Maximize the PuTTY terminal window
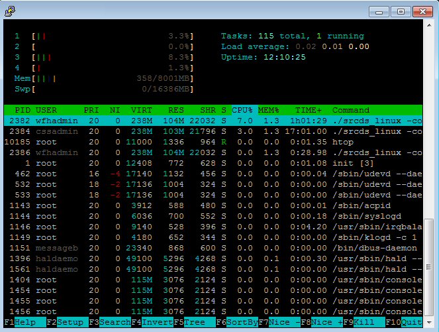The height and width of the screenshot is (332, 439). [401, 12]
